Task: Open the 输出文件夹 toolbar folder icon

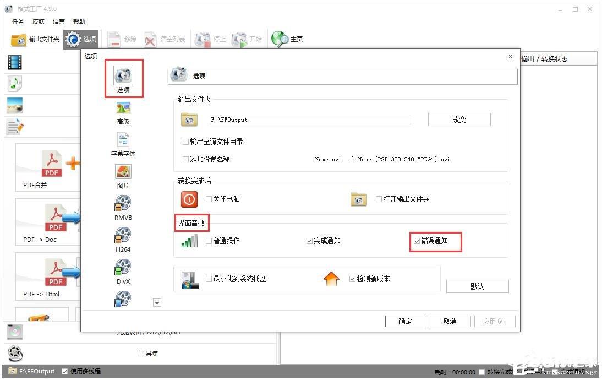Action: [x=18, y=39]
